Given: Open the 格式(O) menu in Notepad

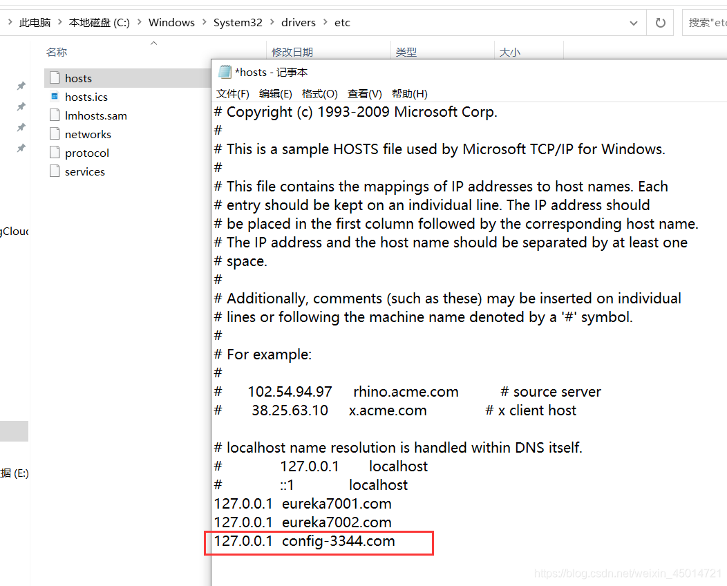Looking at the screenshot, I should click(x=319, y=94).
